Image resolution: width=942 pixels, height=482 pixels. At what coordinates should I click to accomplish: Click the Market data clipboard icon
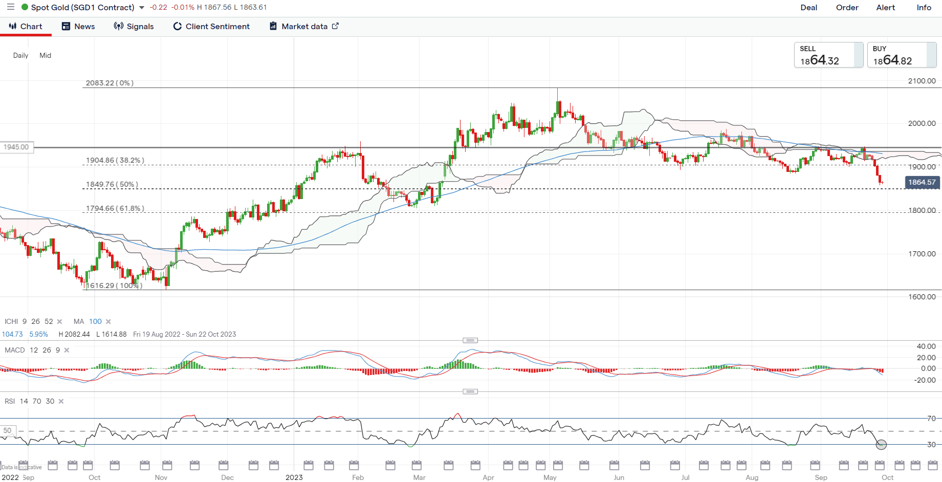273,26
